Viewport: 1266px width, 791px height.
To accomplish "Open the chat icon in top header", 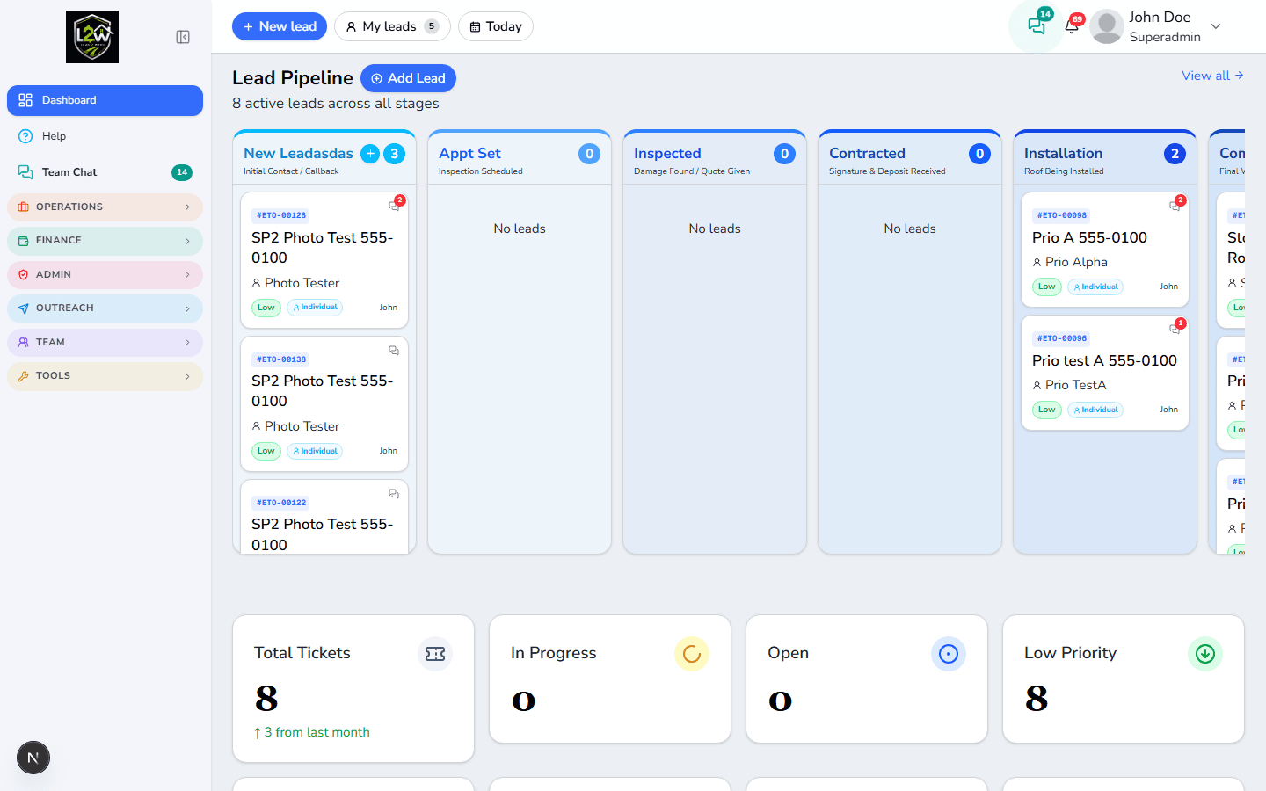I will pos(1037,26).
